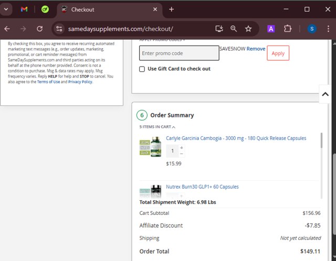Open the Chrome profile avatar

(312, 29)
